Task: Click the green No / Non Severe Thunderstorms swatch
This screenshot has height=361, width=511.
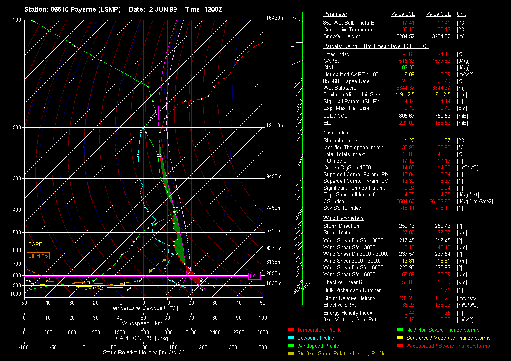Action: [400, 330]
